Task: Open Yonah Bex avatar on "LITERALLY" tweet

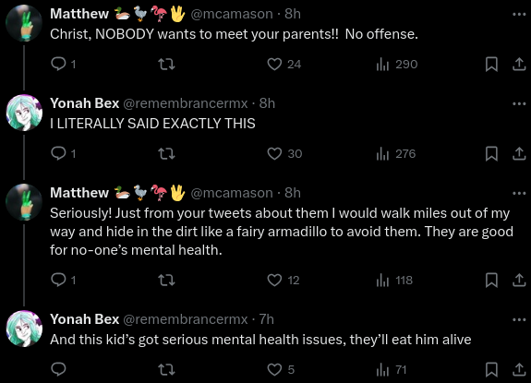Action: click(24, 113)
